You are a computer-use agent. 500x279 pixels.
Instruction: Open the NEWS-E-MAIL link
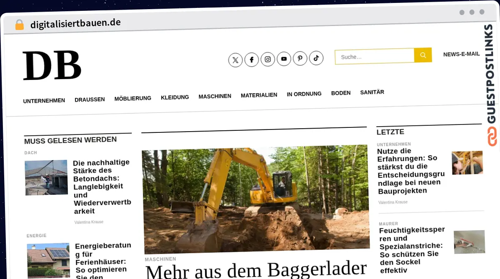tap(461, 54)
